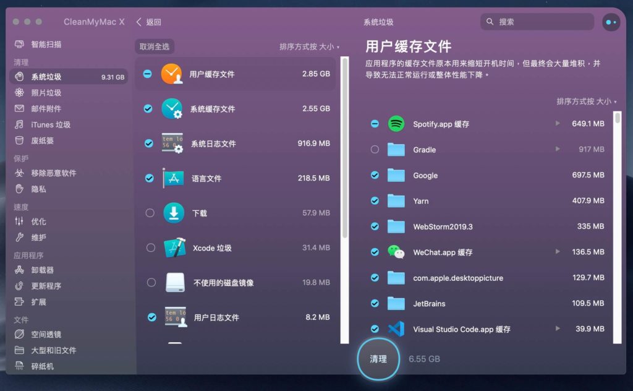This screenshot has width=633, height=391.
Task: Uncheck the Yarn folder checkbox
Action: pos(375,200)
